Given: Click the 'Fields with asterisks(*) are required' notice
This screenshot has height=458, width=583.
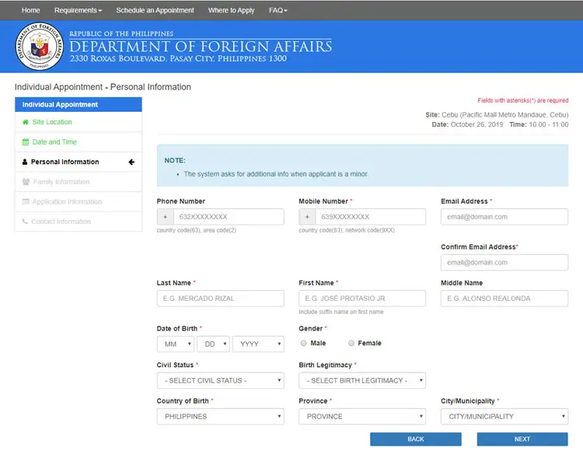Looking at the screenshot, I should click(523, 100).
